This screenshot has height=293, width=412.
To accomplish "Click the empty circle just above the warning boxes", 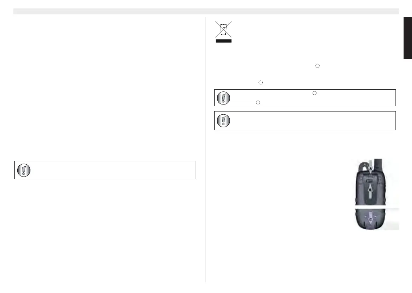I will (x=261, y=82).
